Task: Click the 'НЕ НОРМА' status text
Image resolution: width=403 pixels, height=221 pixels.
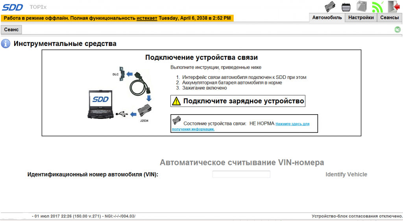Action: click(x=262, y=124)
